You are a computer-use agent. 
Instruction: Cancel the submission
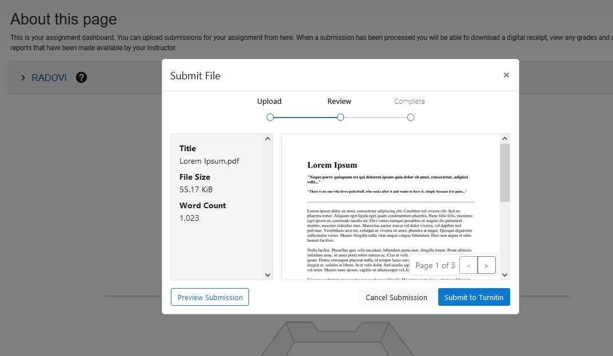pos(396,297)
